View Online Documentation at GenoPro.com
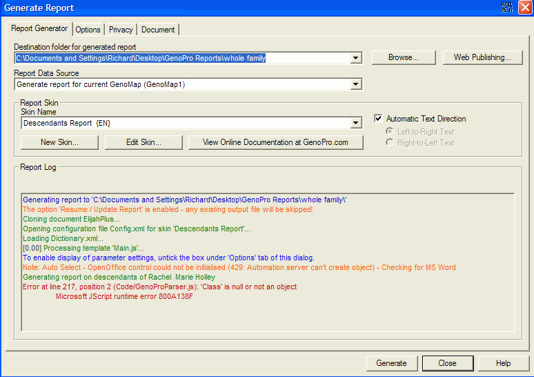 pyautogui.click(x=275, y=142)
